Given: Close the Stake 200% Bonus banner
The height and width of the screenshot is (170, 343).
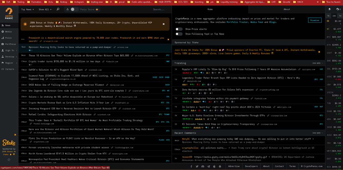Looking at the screenshot, I should pyautogui.click(x=163, y=24).
